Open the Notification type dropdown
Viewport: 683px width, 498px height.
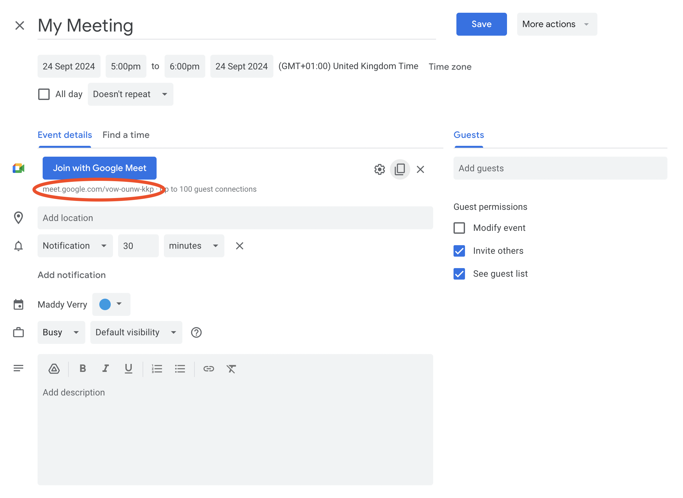(75, 246)
